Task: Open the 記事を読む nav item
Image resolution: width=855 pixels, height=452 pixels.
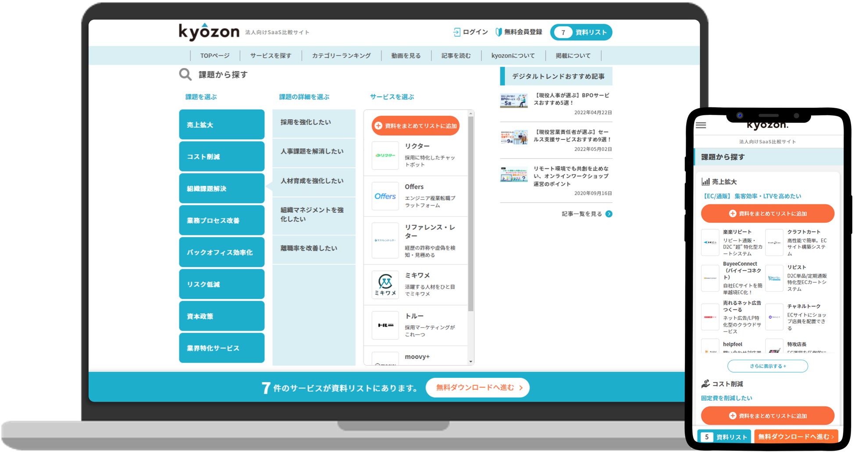Action: [x=456, y=56]
